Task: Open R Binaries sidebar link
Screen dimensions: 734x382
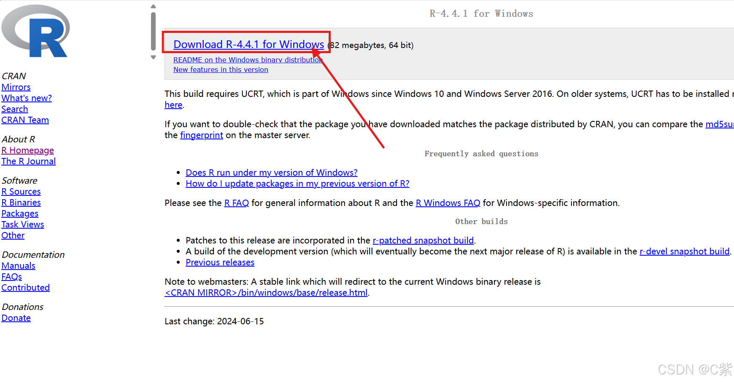Action: (x=21, y=203)
